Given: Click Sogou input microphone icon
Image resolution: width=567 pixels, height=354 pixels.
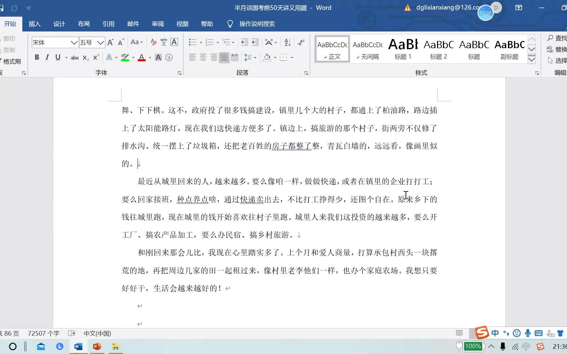Looking at the screenshot, I should click(x=528, y=333).
